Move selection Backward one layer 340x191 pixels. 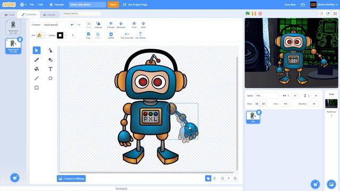click(x=121, y=25)
